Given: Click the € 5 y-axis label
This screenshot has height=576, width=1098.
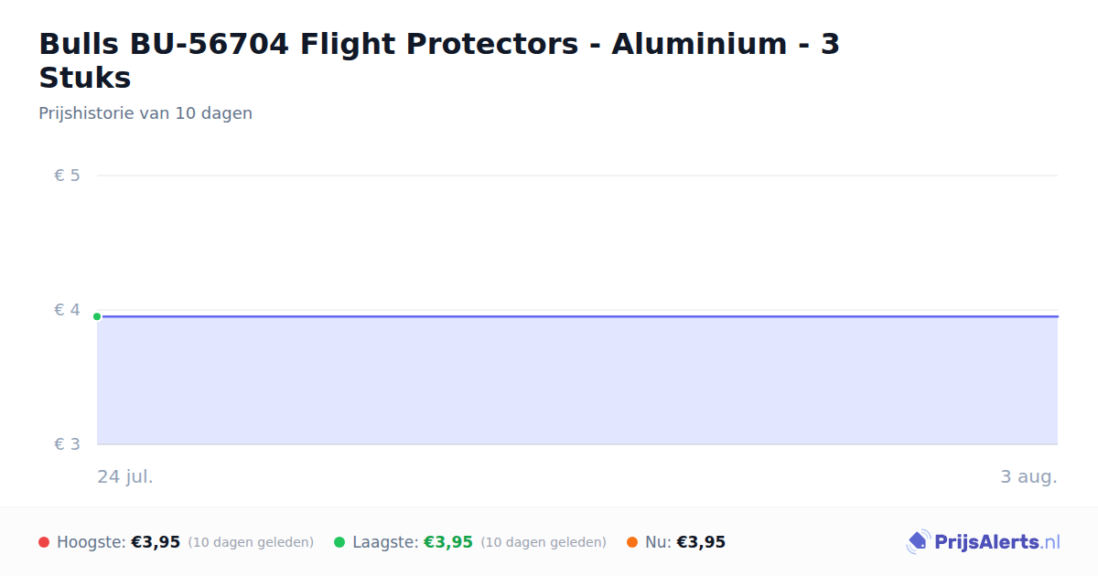Looking at the screenshot, I should [67, 176].
